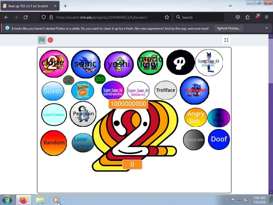Reload the Scratch page
Image resolution: width=273 pixels, height=205 pixels.
[x=26, y=17]
